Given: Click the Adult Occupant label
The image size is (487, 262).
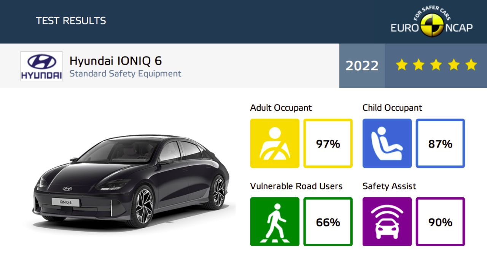Looking at the screenshot, I should click(281, 108).
